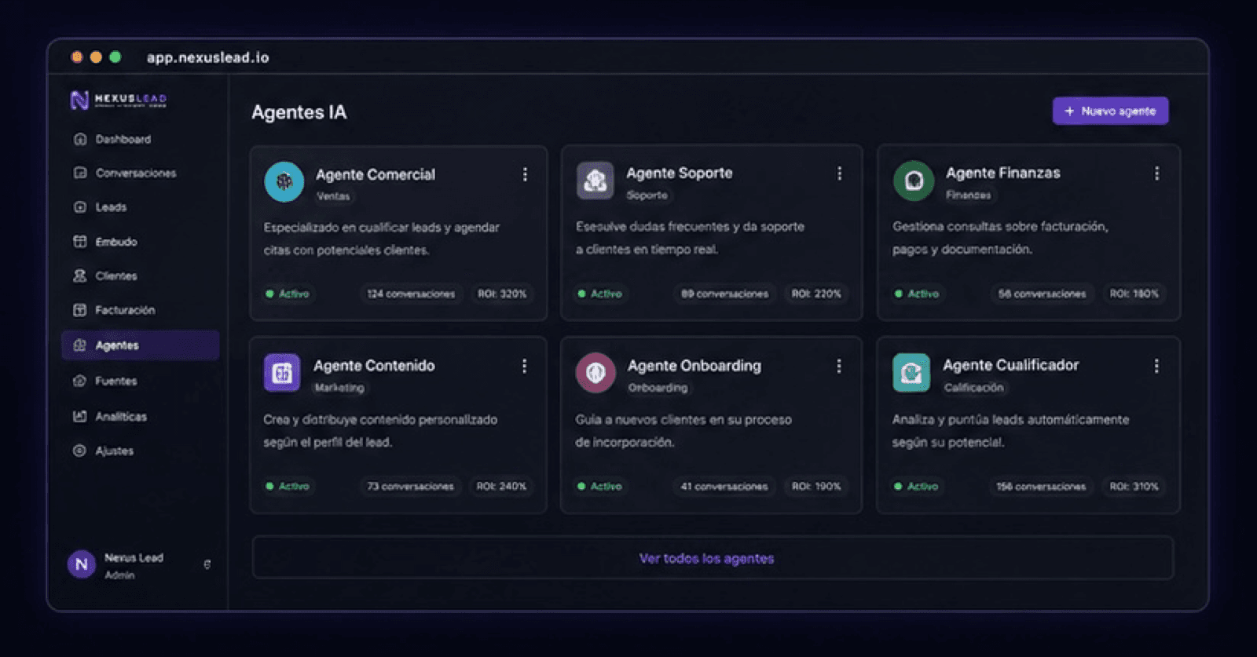Viewport: 1257px width, 657px height.
Task: Open the Agente Soporte options menu
Action: (x=839, y=173)
